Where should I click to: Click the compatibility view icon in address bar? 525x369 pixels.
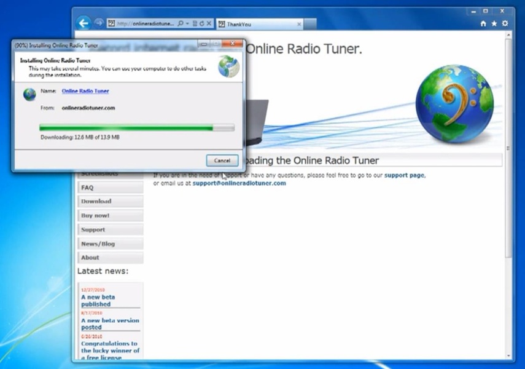coord(195,23)
